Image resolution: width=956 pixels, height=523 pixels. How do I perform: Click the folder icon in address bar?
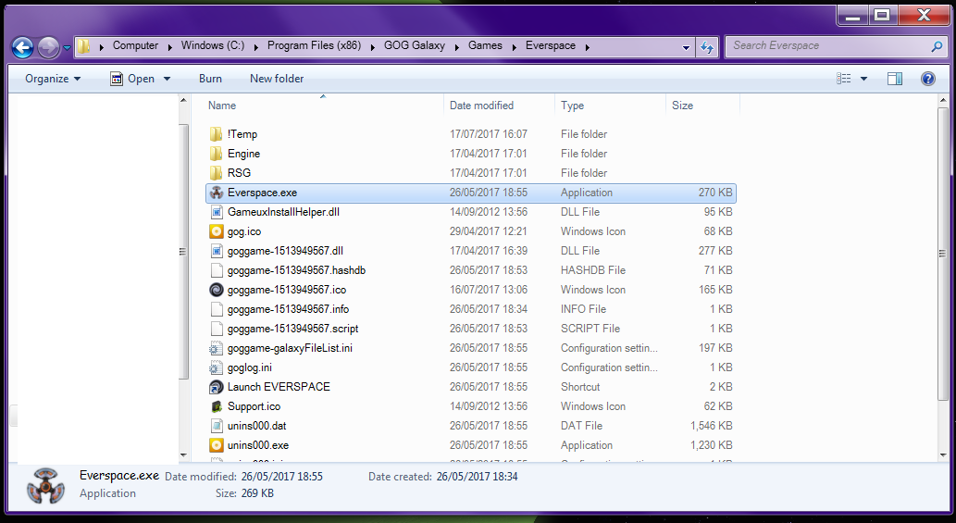pyautogui.click(x=84, y=45)
